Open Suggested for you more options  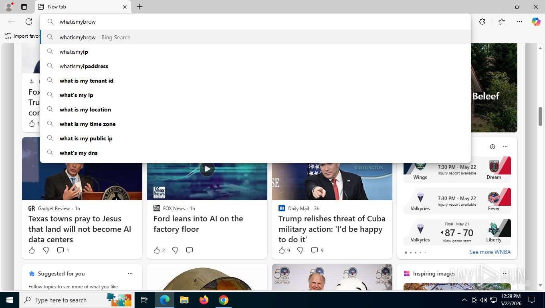[x=130, y=274]
